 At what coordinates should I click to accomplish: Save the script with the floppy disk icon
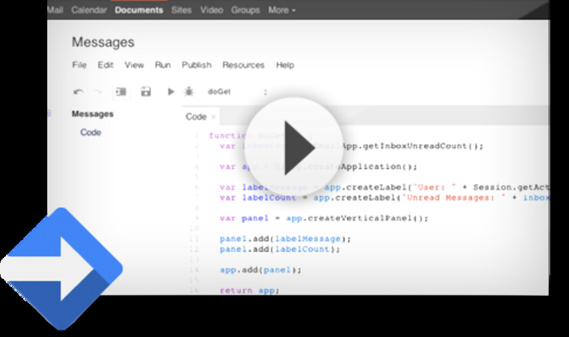pos(145,92)
